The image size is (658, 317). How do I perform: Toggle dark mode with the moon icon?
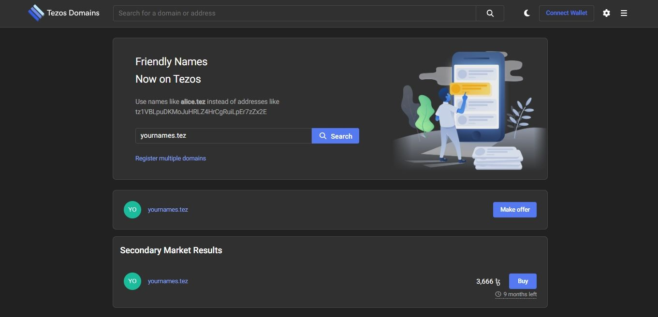(x=526, y=13)
